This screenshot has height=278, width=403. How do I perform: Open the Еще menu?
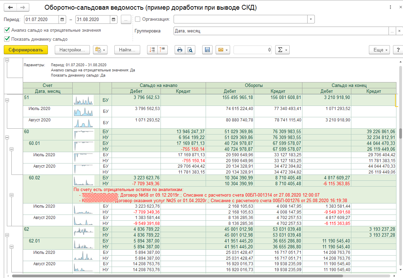tap(379, 50)
